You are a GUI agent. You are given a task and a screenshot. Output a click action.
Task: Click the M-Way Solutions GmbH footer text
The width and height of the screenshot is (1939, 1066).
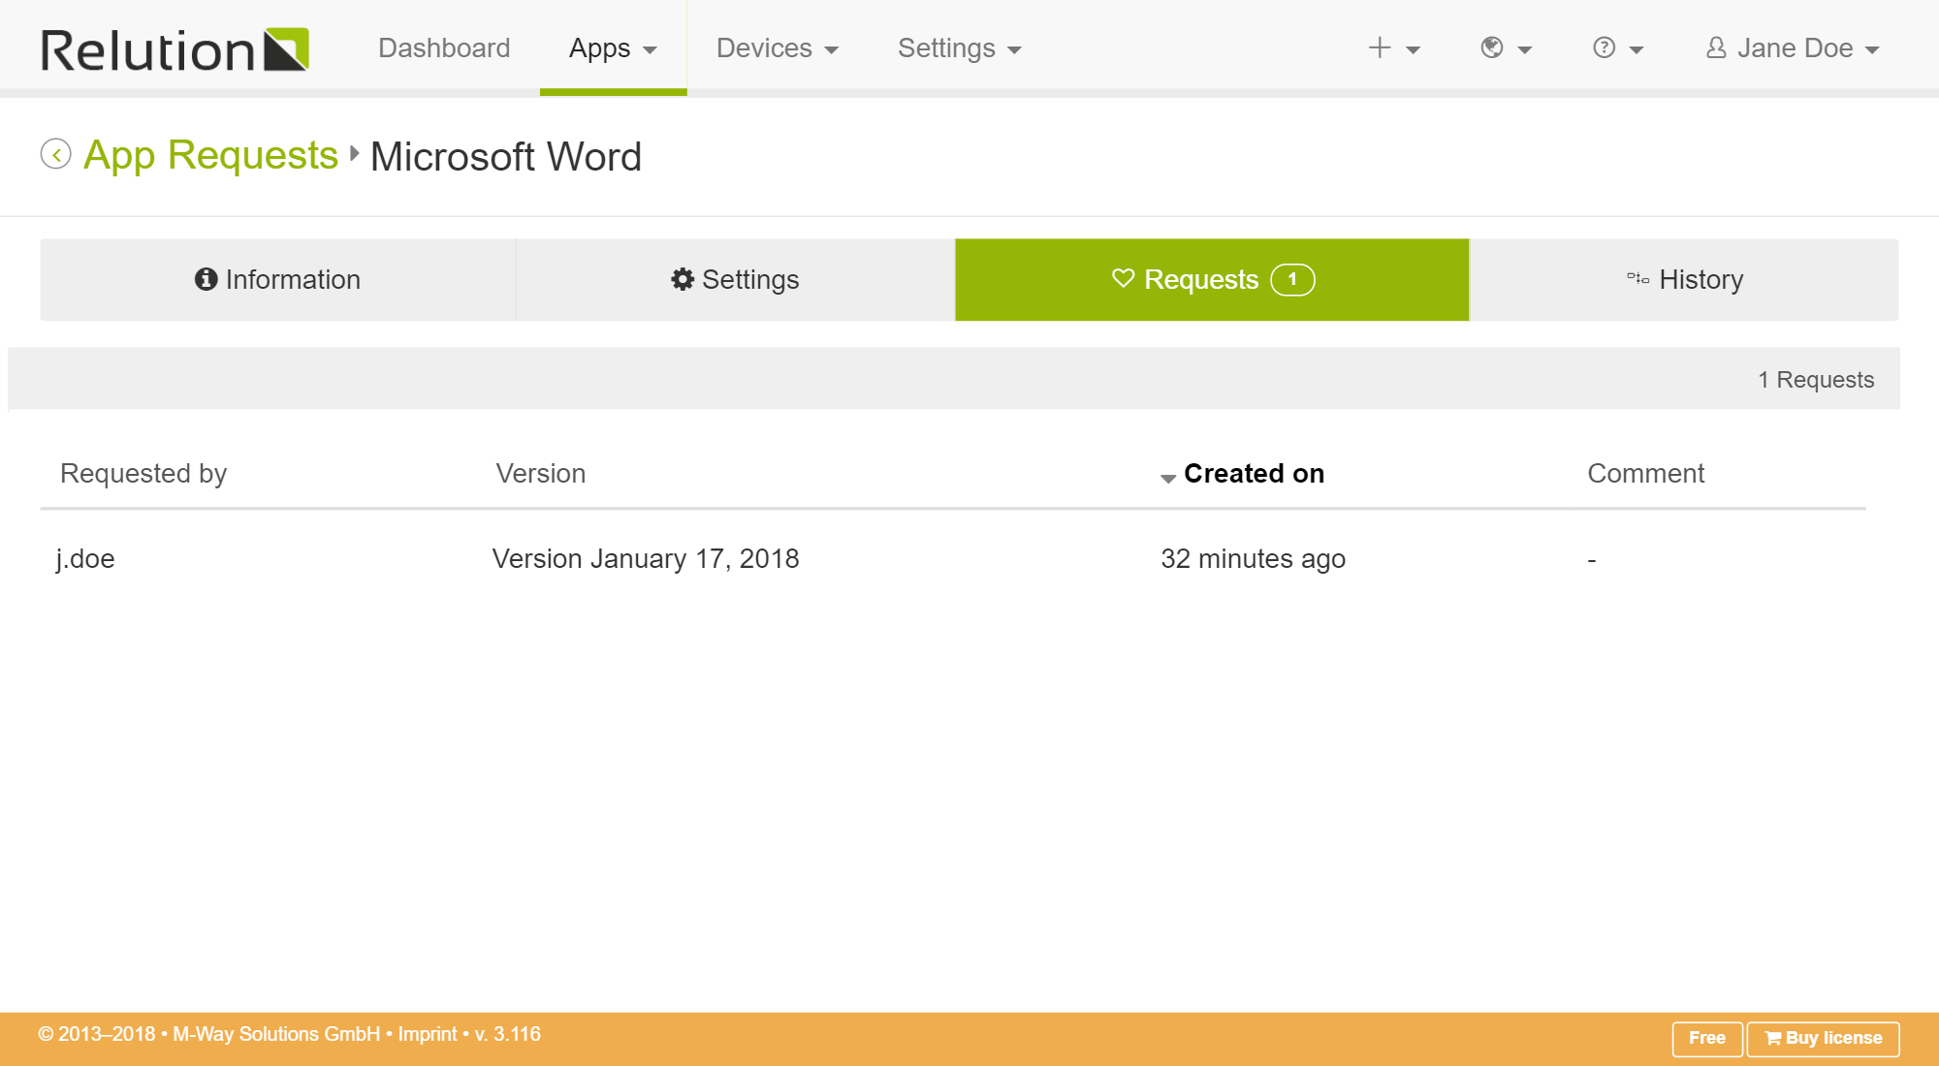pos(276,1034)
